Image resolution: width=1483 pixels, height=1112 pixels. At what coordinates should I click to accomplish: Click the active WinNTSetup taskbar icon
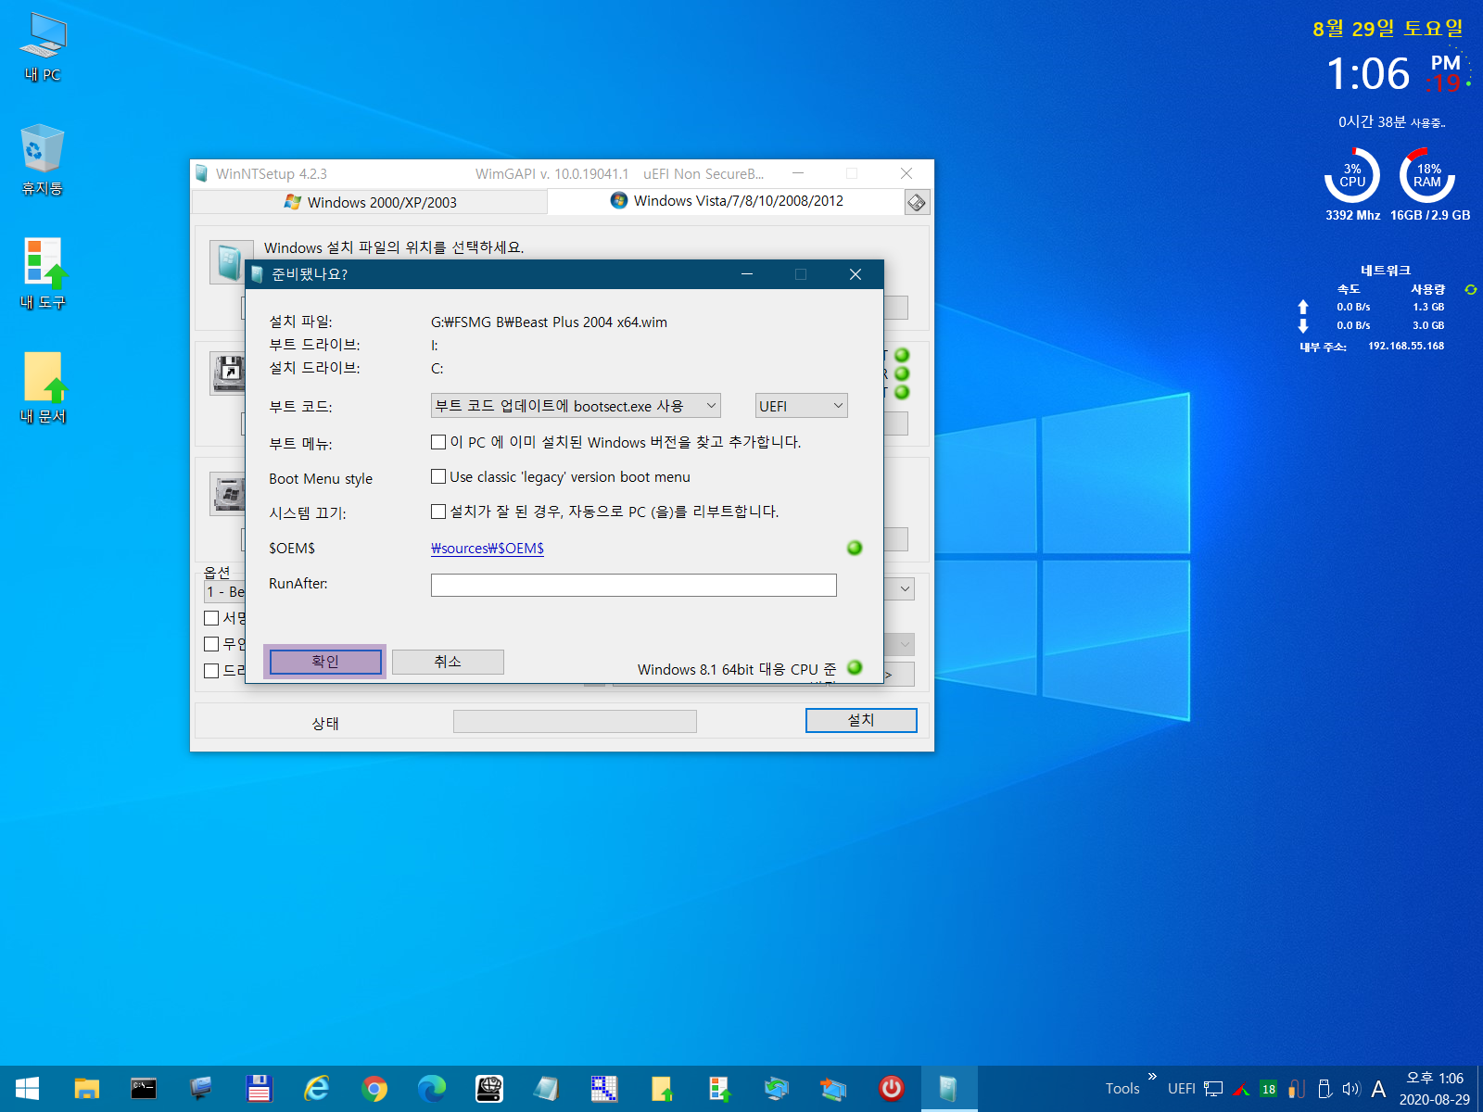(949, 1089)
